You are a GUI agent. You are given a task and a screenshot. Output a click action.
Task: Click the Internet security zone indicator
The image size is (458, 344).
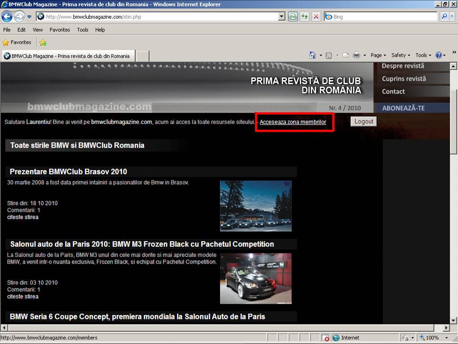pos(346,338)
